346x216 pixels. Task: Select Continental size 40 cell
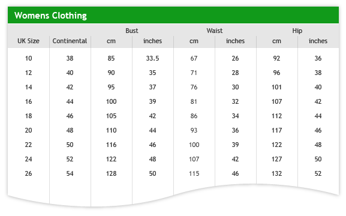pos(70,73)
